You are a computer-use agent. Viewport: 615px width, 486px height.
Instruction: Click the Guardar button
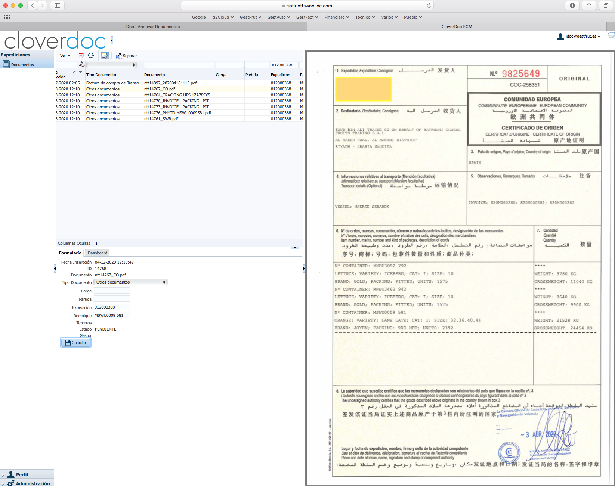(75, 343)
